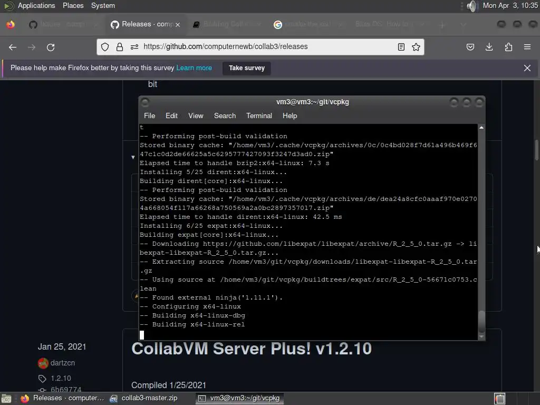Screen dimensions: 540x405
Task: Open the dartzcn user profile link
Action: 63,363
